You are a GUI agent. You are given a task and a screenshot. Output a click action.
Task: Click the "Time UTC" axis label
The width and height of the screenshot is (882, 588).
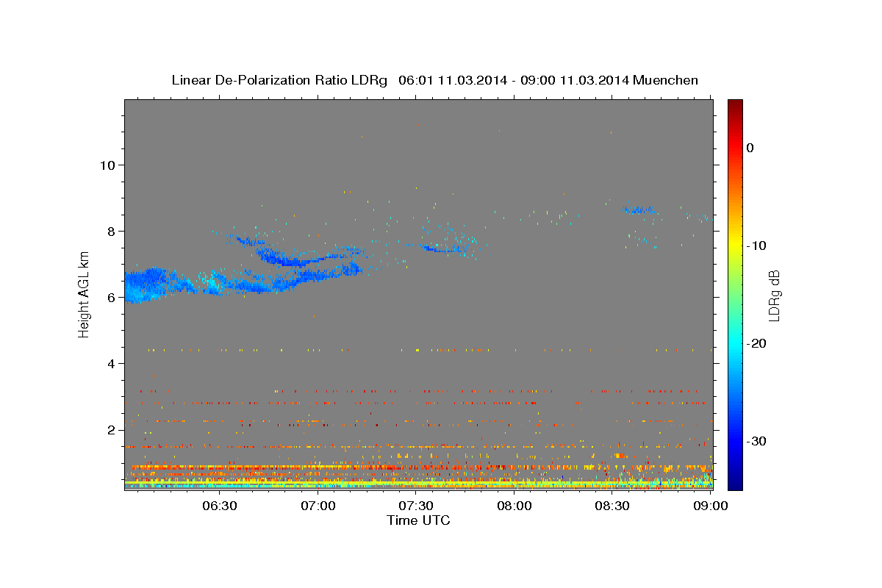[418, 520]
